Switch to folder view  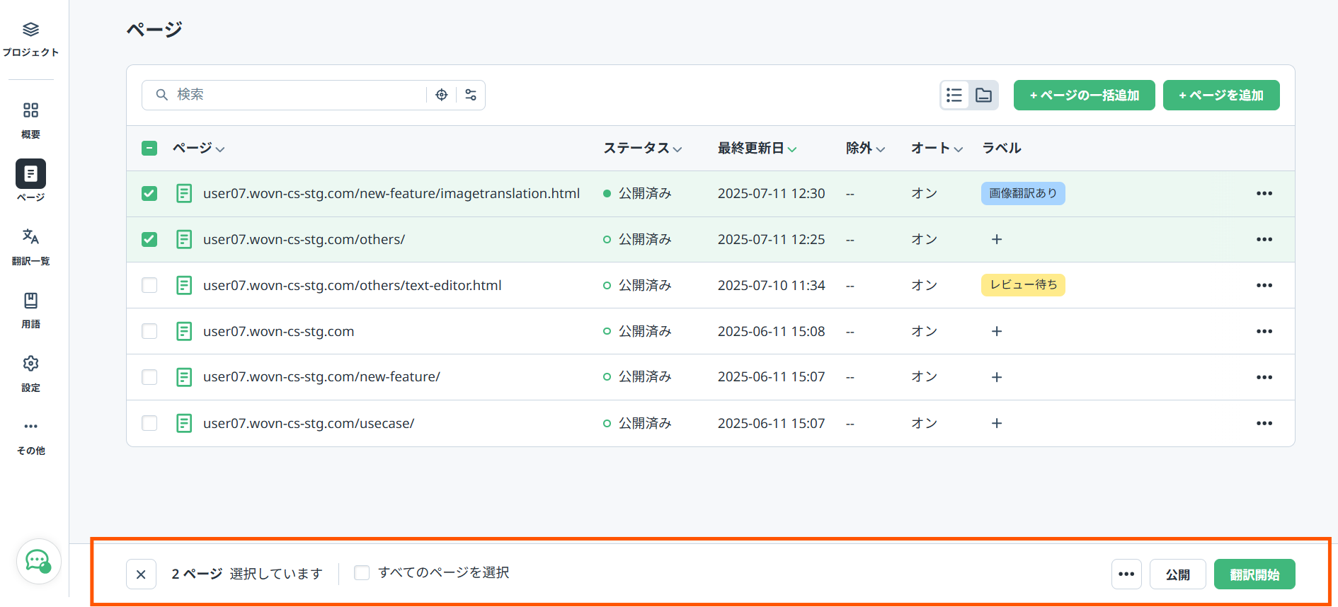point(983,96)
